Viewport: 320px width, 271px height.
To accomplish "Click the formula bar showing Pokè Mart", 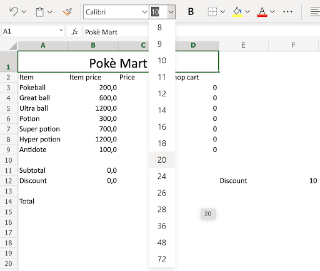I will point(116,32).
